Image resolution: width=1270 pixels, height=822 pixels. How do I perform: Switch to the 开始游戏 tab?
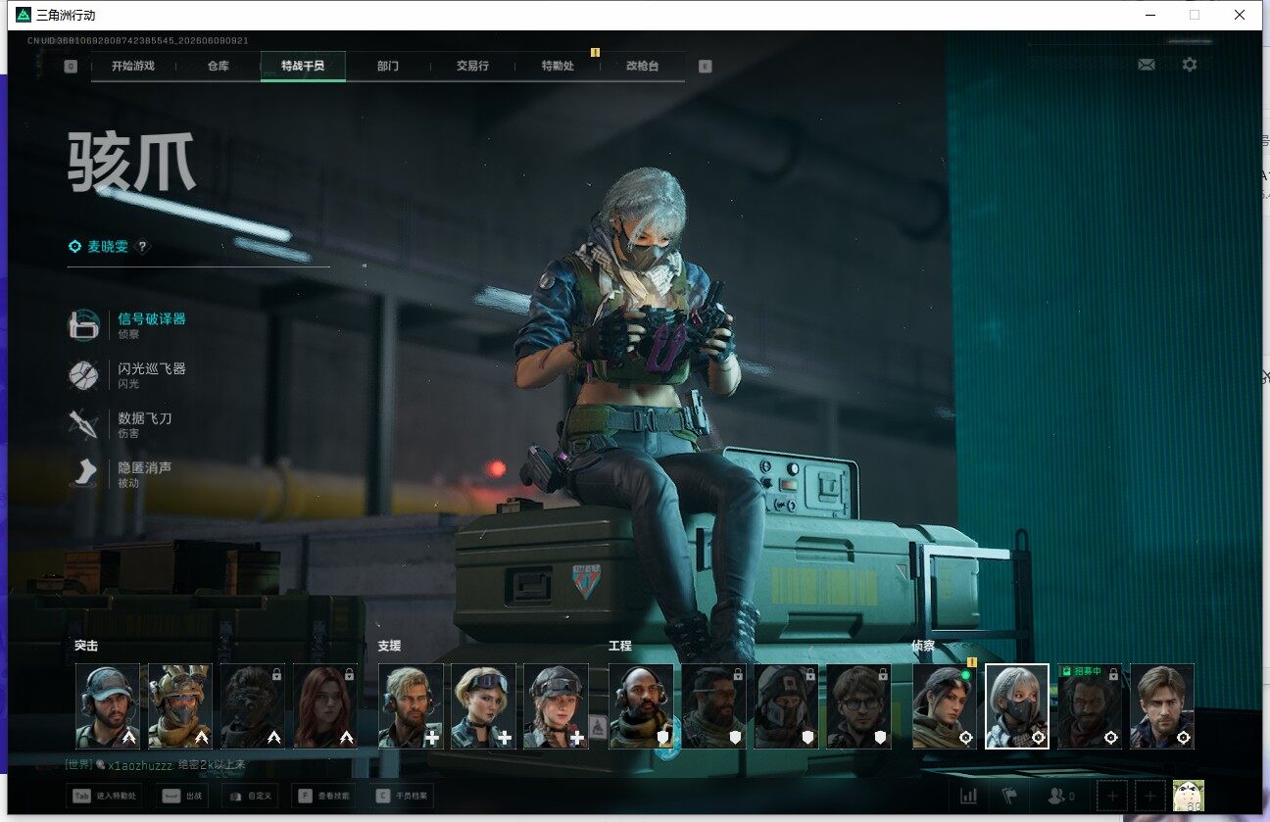[x=133, y=67]
